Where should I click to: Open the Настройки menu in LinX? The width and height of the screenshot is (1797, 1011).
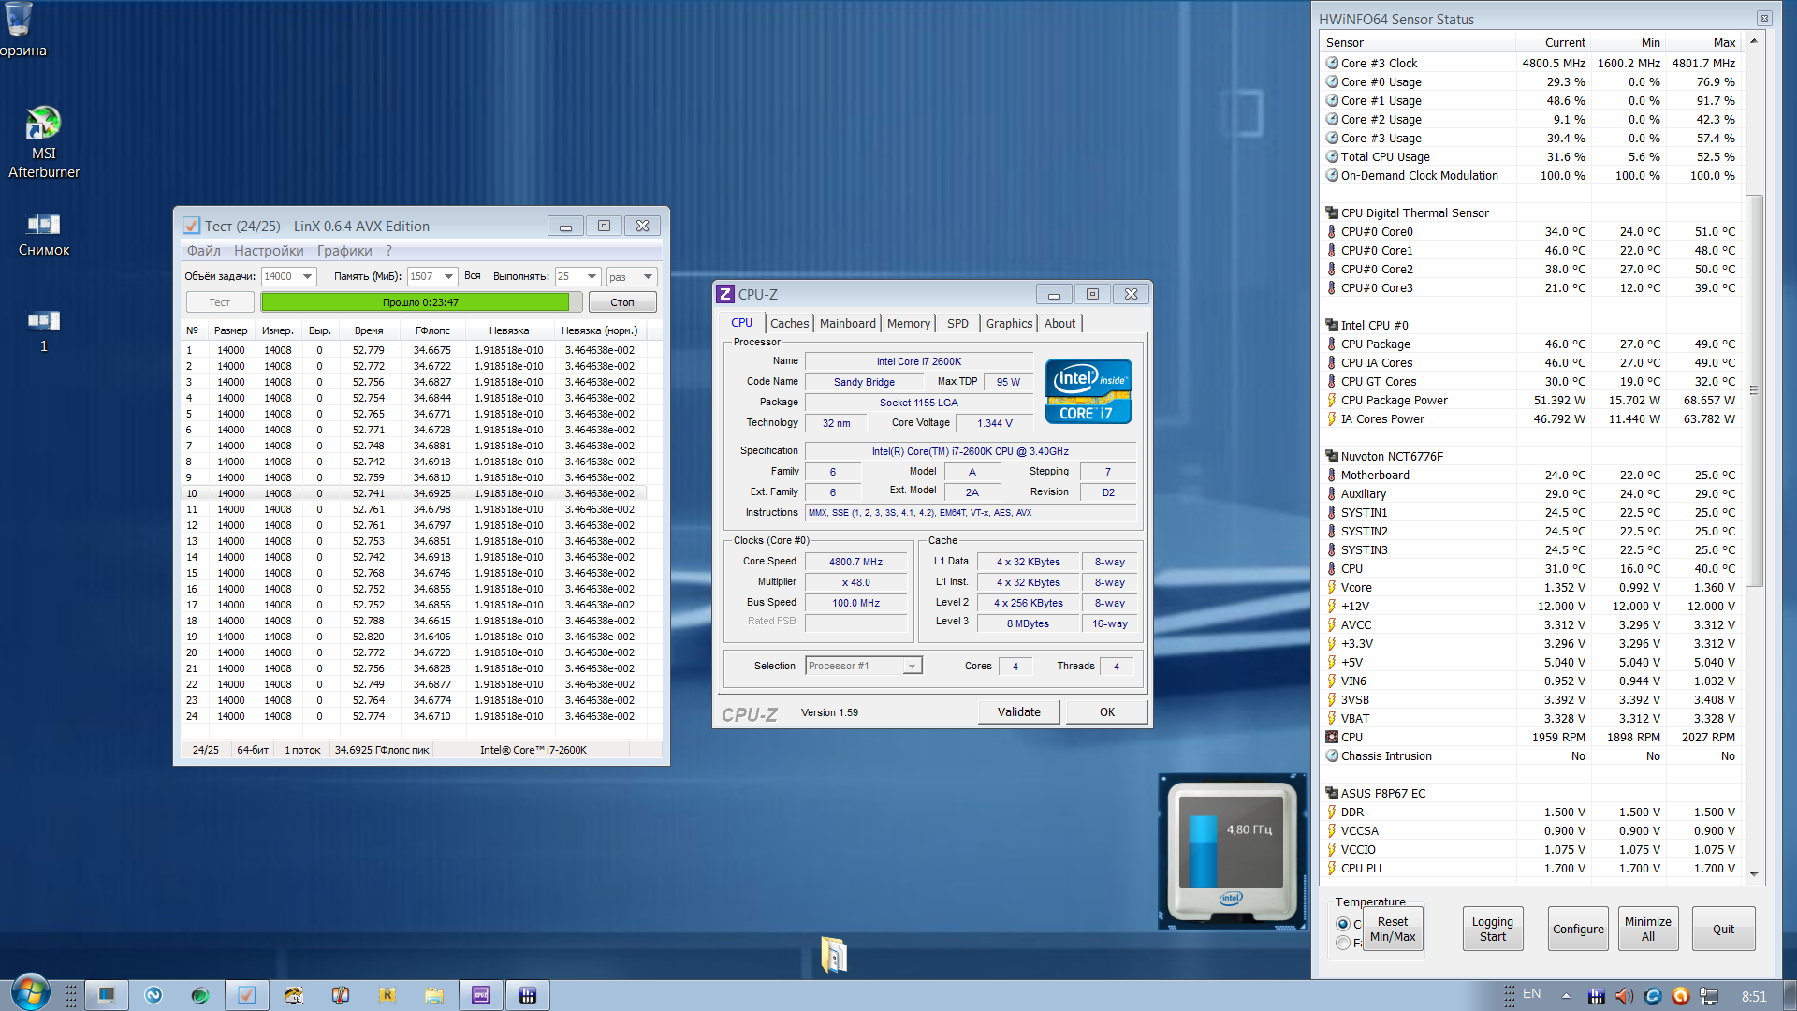pos(269,251)
